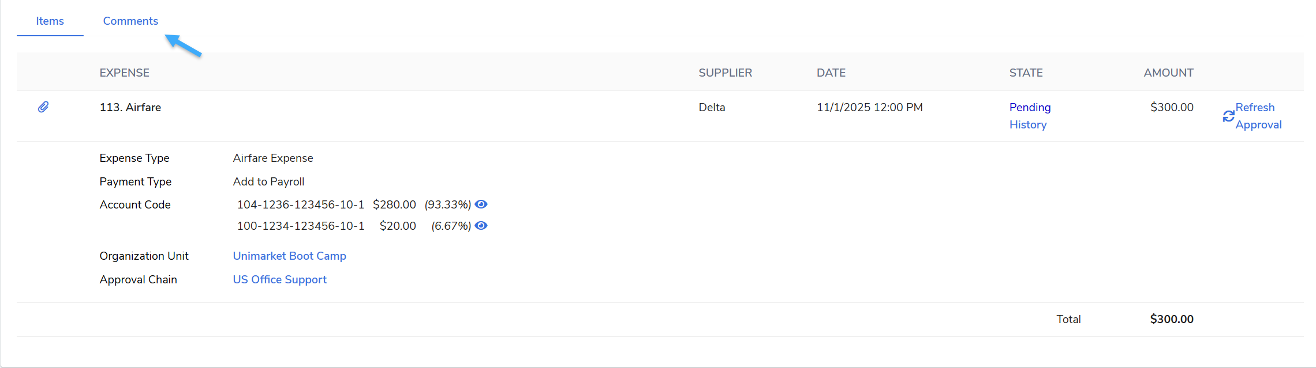The image size is (1316, 368).
Task: Click the Delta supplier cell
Action: (x=712, y=107)
